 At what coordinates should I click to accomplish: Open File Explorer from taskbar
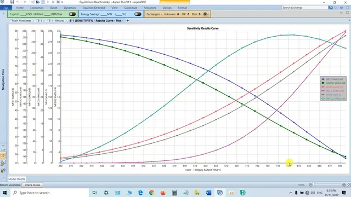coord(197,193)
